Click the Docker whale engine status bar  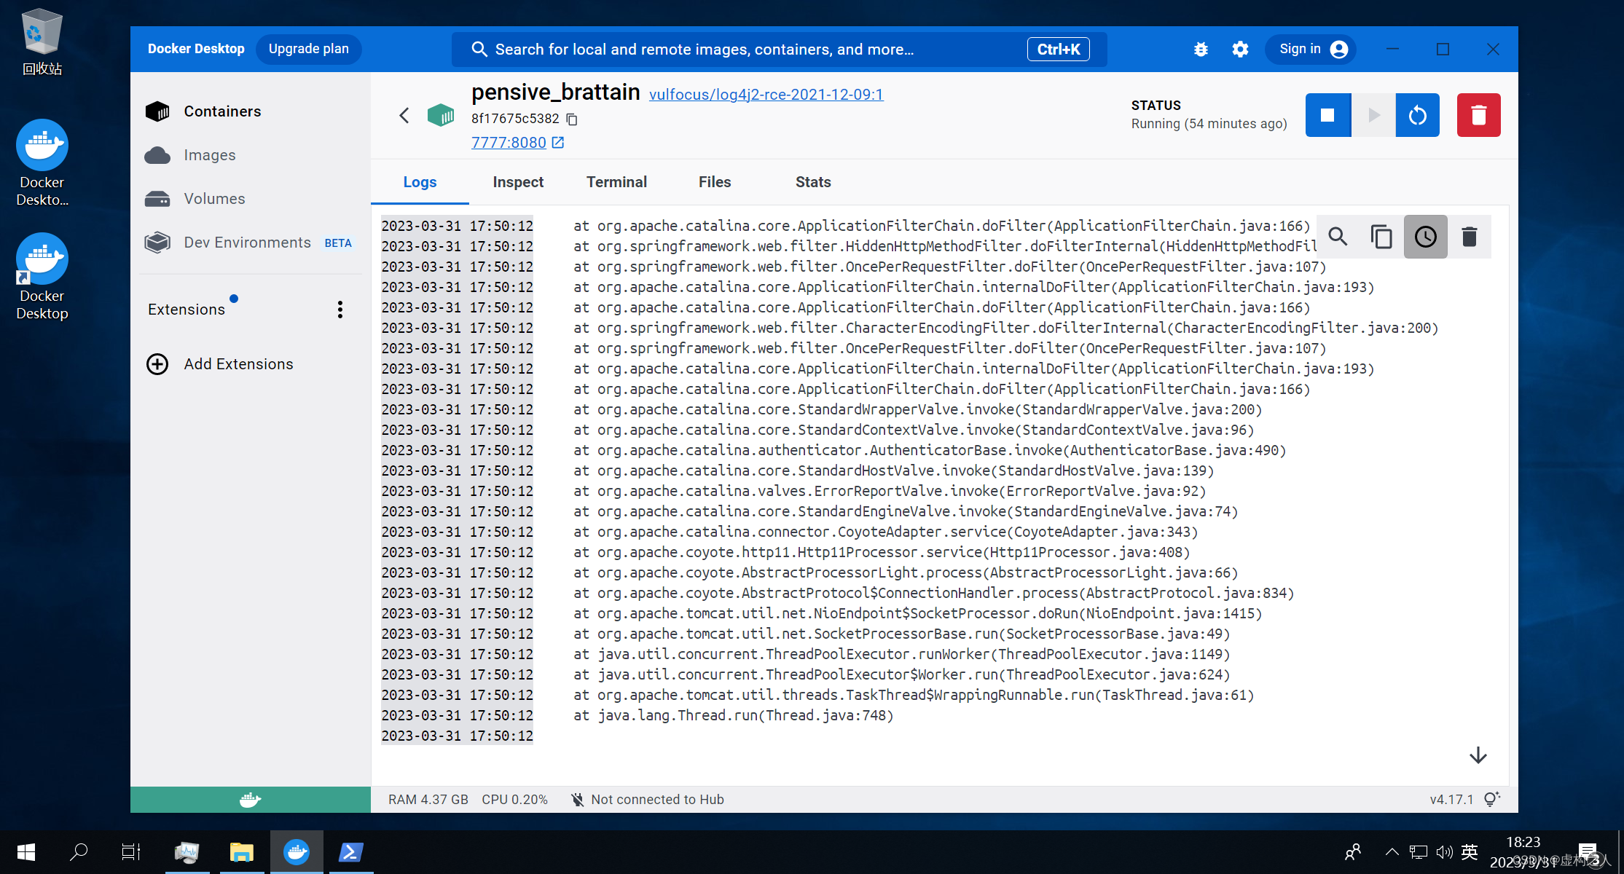click(250, 800)
